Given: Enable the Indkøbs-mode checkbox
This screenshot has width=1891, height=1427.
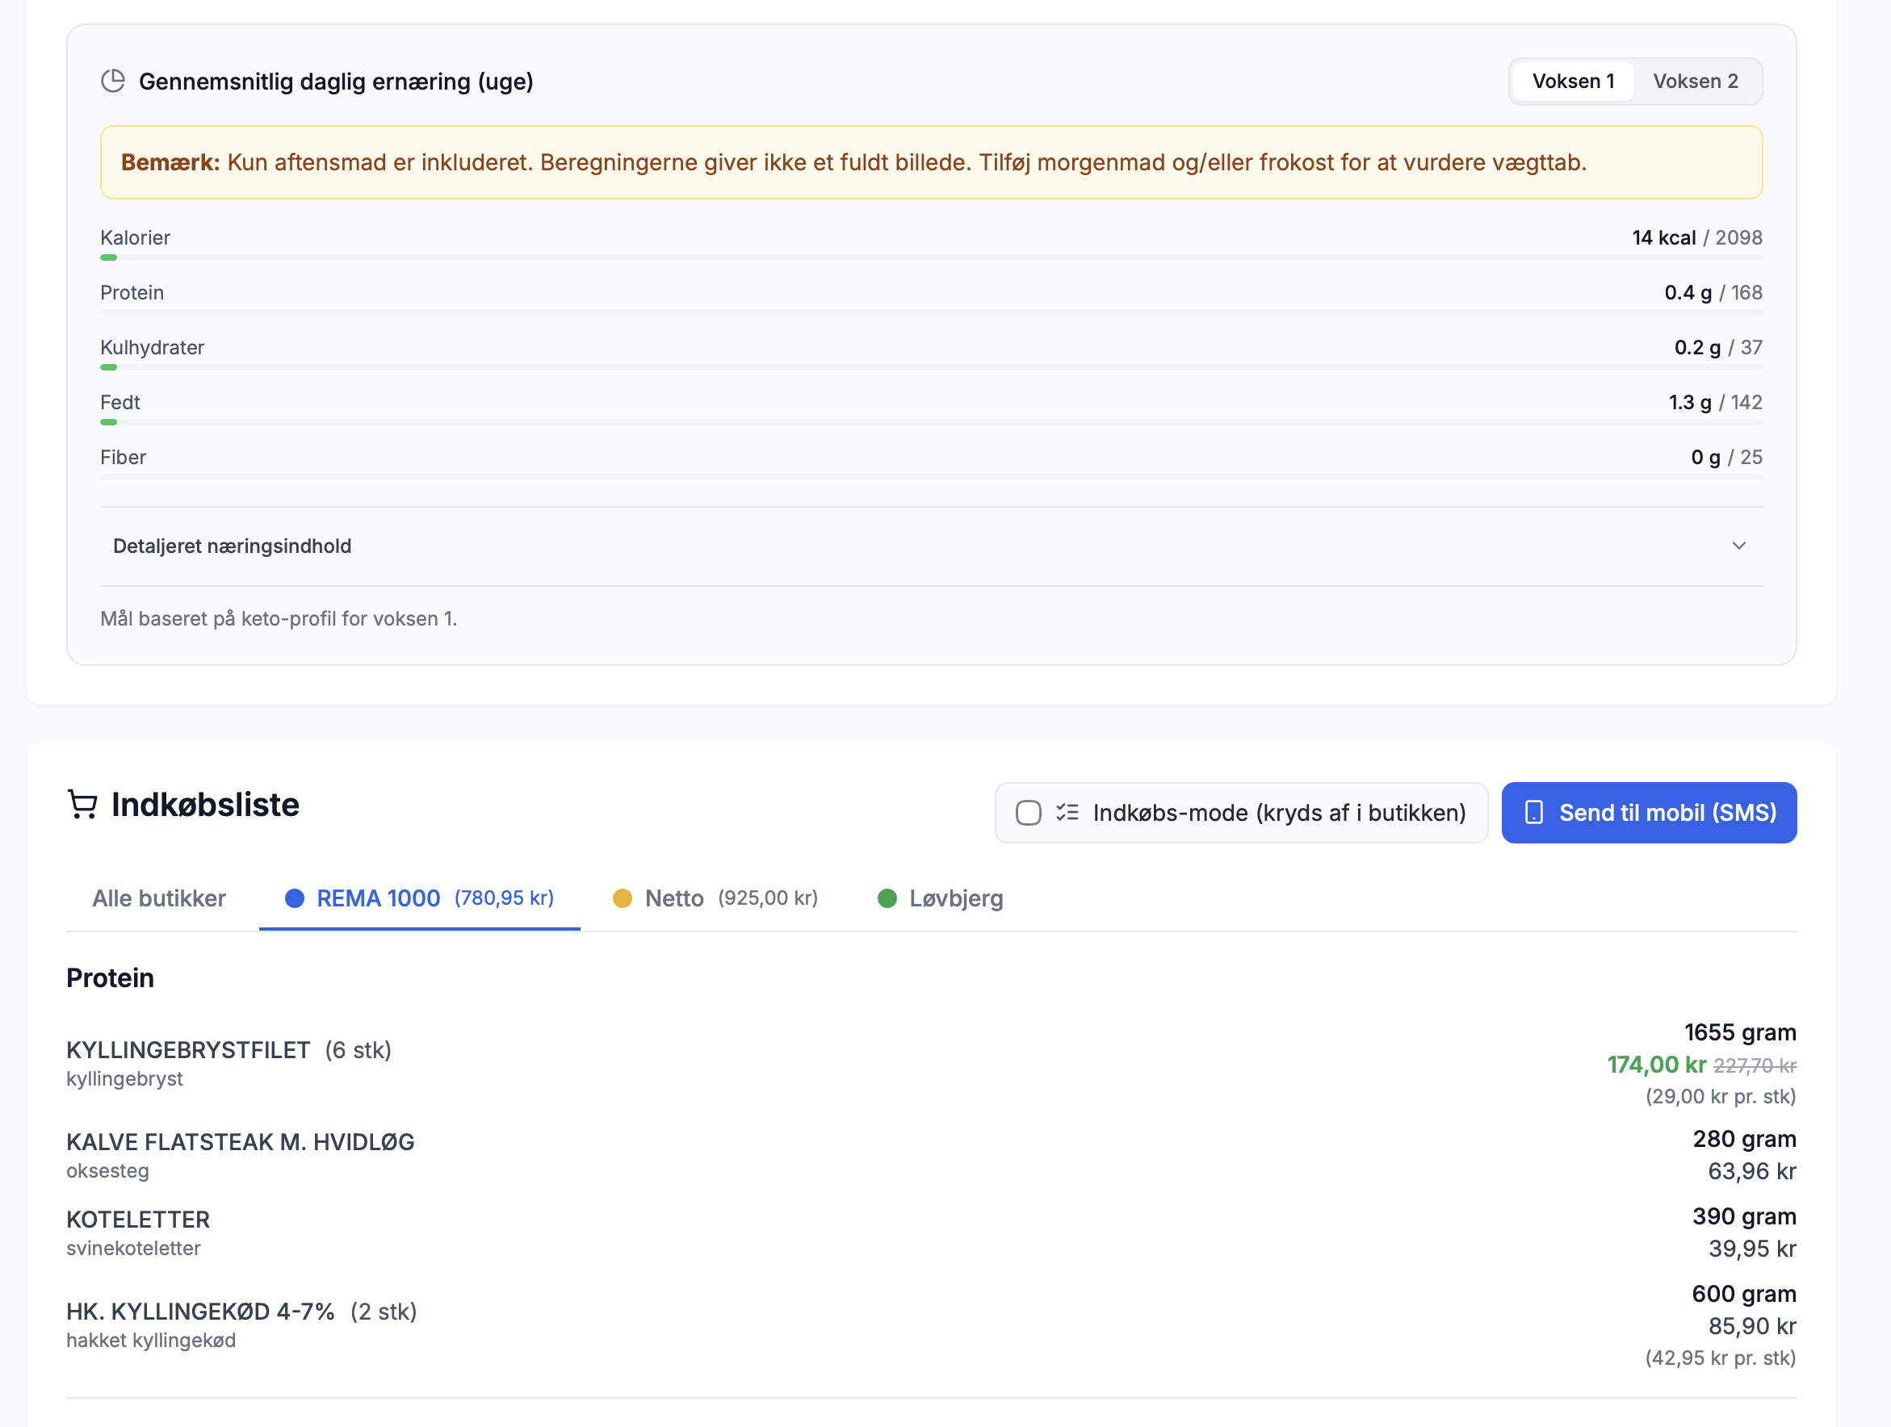Looking at the screenshot, I should (1029, 813).
